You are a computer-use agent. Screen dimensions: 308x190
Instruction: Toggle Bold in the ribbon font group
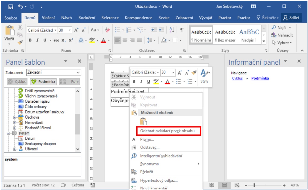pos(30,40)
